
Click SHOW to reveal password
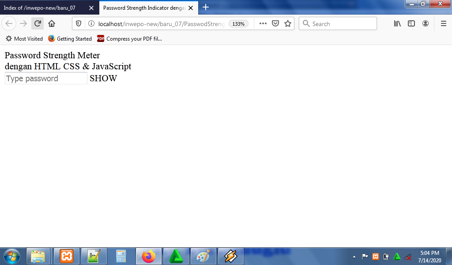click(103, 79)
